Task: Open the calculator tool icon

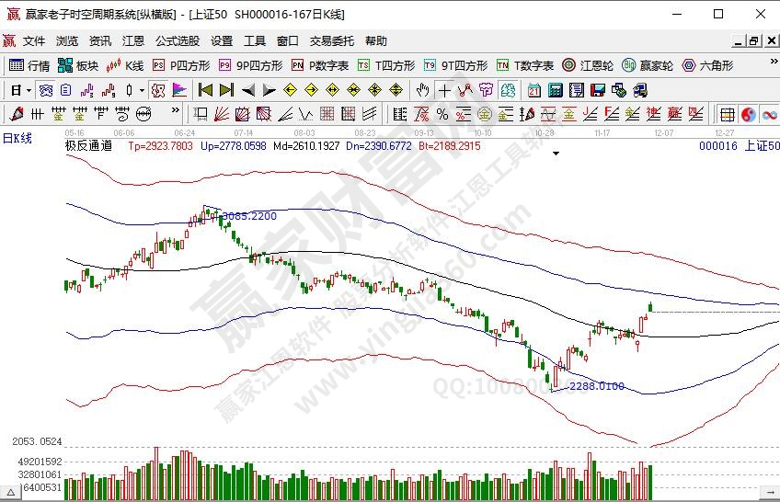Action: pyautogui.click(x=556, y=90)
